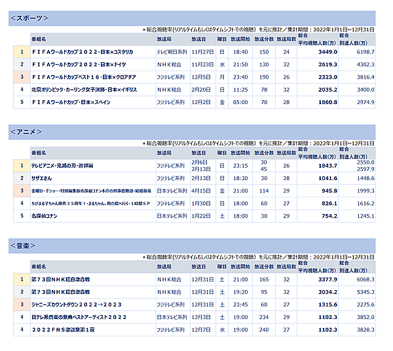
Task: Select 2022FNS歌謡祭第1夜 program name
Action: (63, 329)
